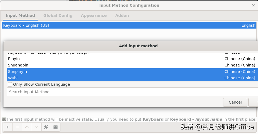Click the info icon beside first input method note
This screenshot has height=134, width=258.
[4, 119]
